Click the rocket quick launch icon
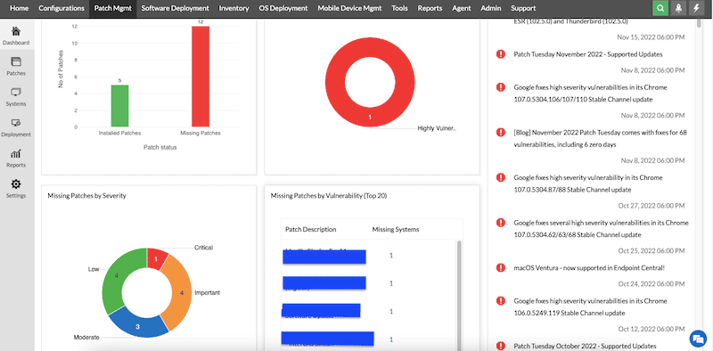Screen dimensions: 713x351 click(678, 8)
